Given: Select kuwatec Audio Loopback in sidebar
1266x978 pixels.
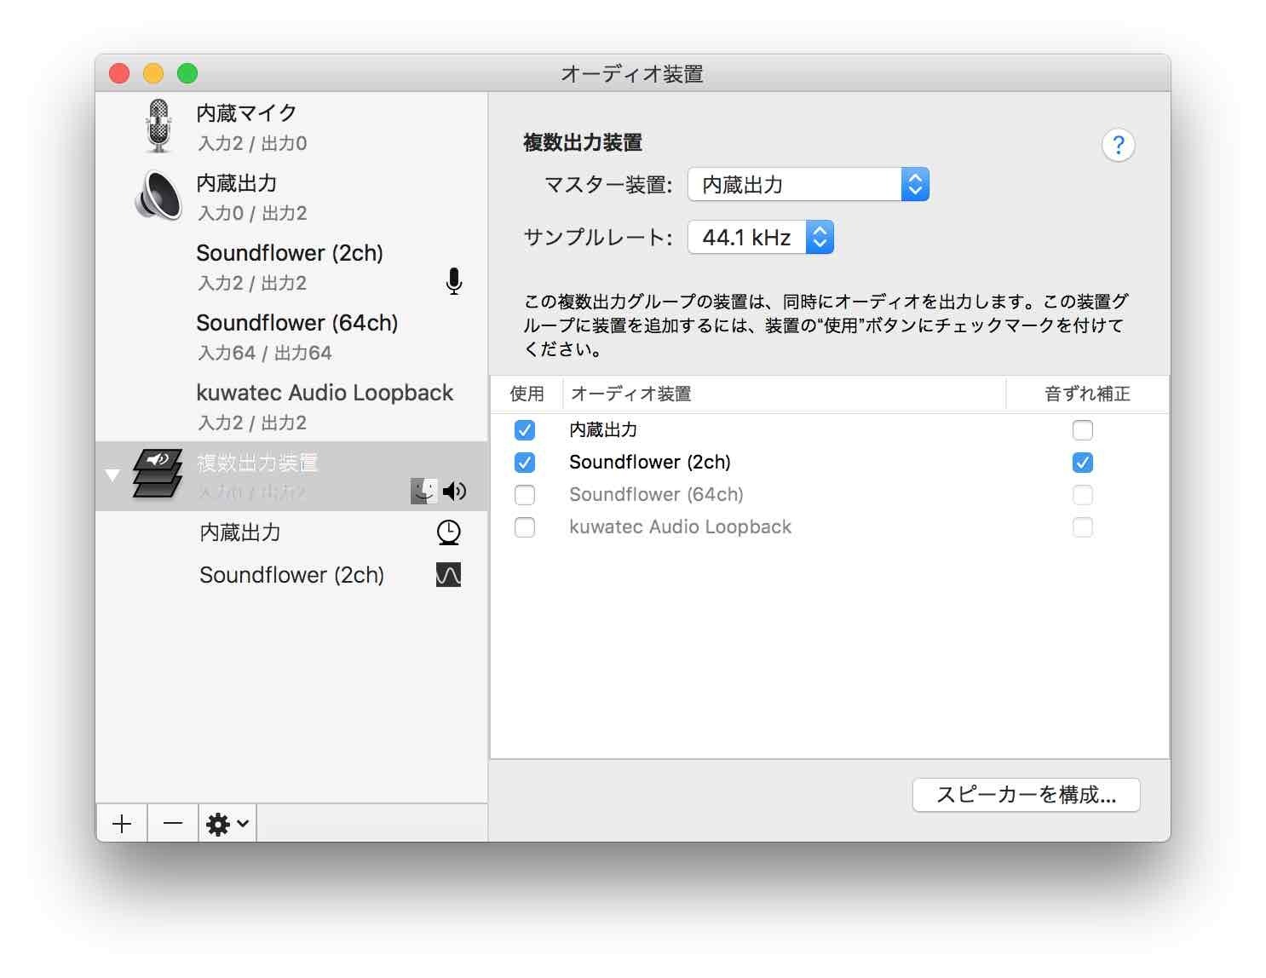Looking at the screenshot, I should point(291,406).
